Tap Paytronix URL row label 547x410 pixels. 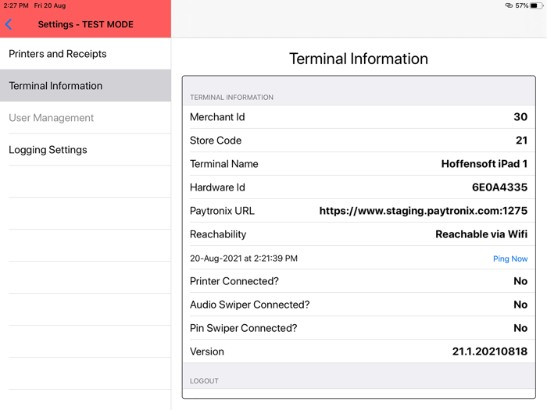(x=222, y=211)
